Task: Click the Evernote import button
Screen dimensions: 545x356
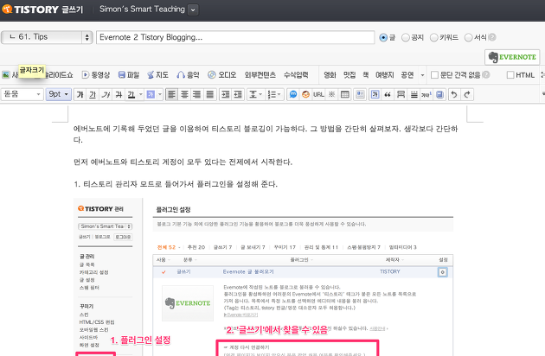Action: (512, 57)
